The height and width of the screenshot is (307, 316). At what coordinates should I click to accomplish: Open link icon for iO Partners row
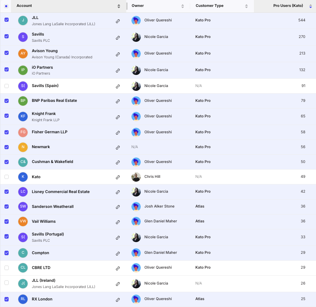(118, 70)
